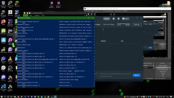Open the Slack desktop icon

point(3,68)
